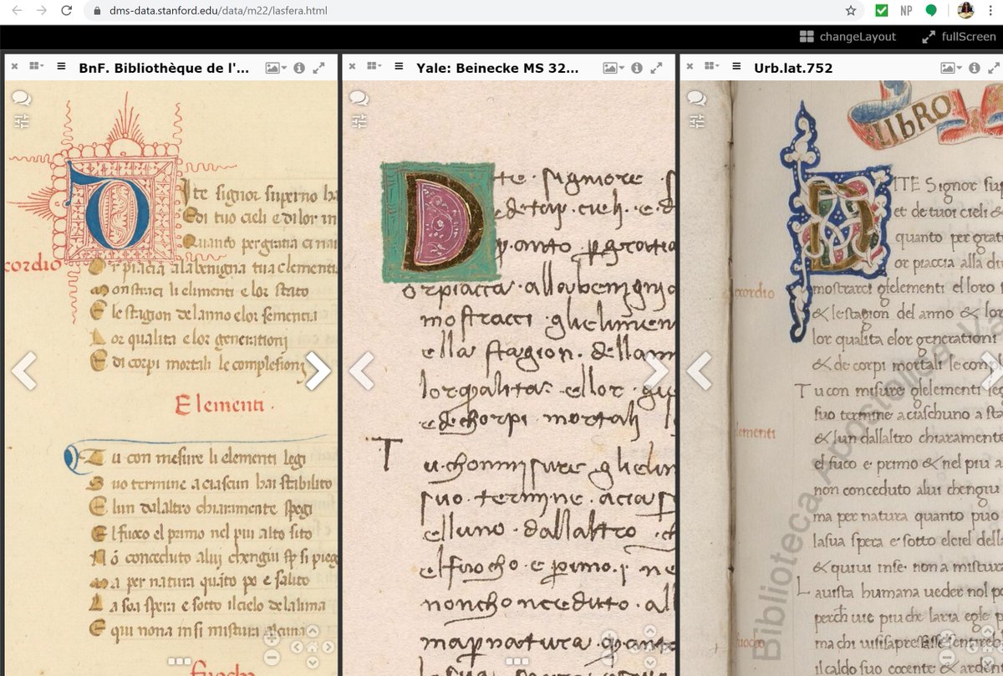Bookmark this page with star icon

851,11
